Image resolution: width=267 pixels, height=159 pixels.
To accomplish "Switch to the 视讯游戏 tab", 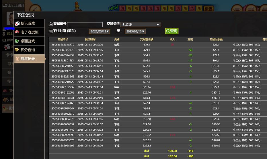I will coord(28,23).
